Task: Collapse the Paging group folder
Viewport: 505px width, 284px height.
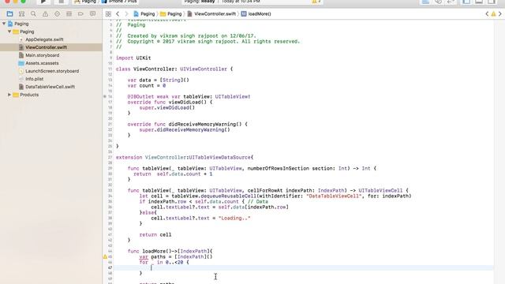Action: [9, 32]
